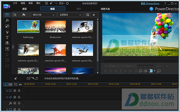Open the fx Effect Room
Screen dimensions: 180x112
tap(7, 20)
